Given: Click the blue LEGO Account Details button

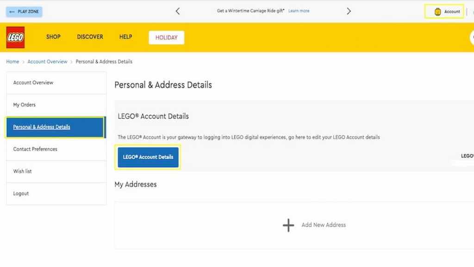Looking at the screenshot, I should [x=148, y=157].
